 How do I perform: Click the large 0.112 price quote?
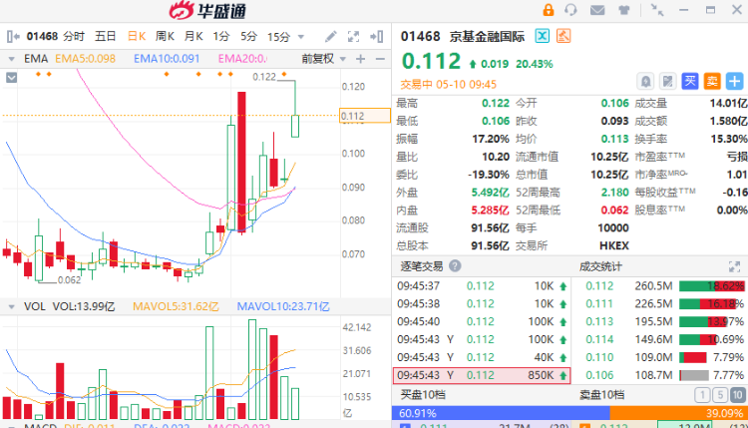point(431,62)
